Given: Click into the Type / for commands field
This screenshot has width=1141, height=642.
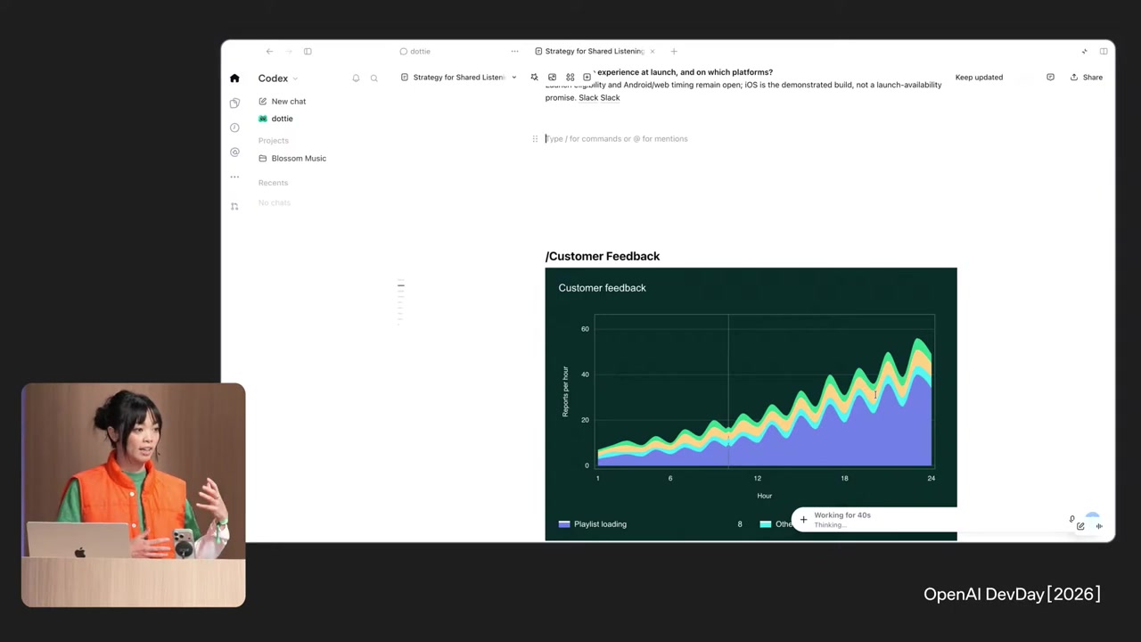Looking at the screenshot, I should tap(617, 139).
